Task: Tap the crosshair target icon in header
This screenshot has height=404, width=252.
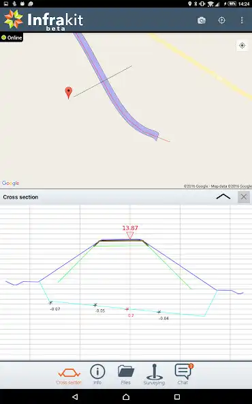Action: tap(221, 20)
